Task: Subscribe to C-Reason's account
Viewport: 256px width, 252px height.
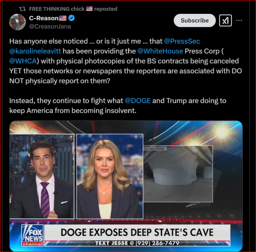Action: click(195, 21)
